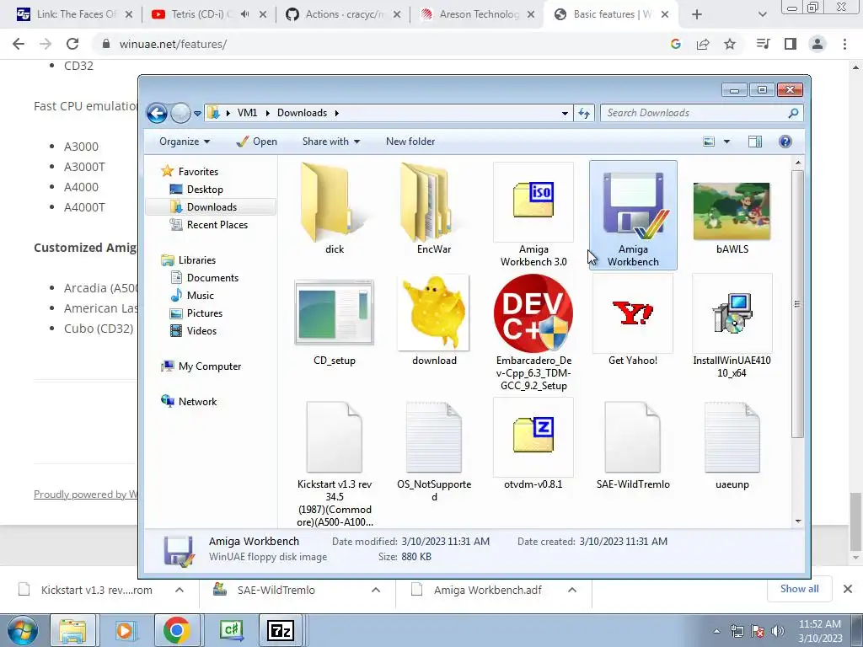Reload the winuae.net page
This screenshot has width=863, height=647.
tap(72, 44)
